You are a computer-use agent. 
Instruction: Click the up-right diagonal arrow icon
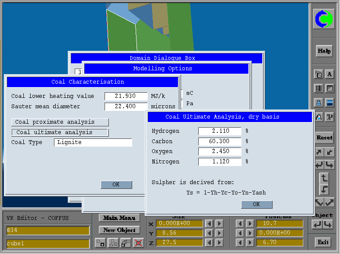pyautogui.click(x=319, y=152)
